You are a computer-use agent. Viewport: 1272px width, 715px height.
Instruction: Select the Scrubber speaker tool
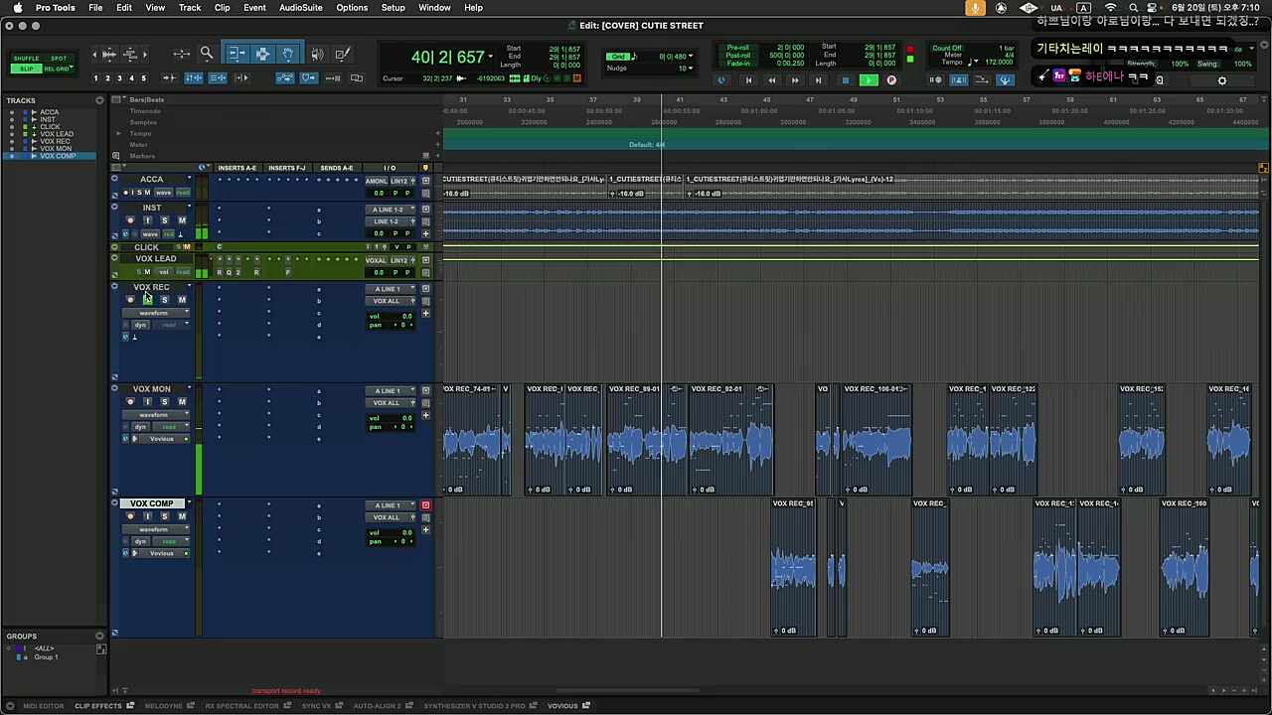317,54
